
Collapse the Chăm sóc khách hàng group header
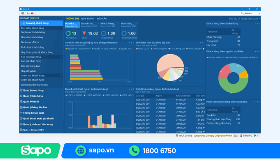pos(62,75)
